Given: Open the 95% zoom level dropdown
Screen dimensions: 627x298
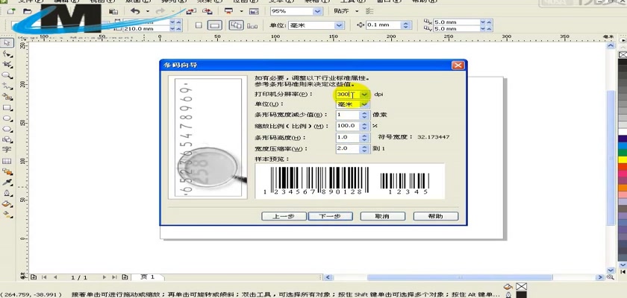Looking at the screenshot, I should click(318, 11).
